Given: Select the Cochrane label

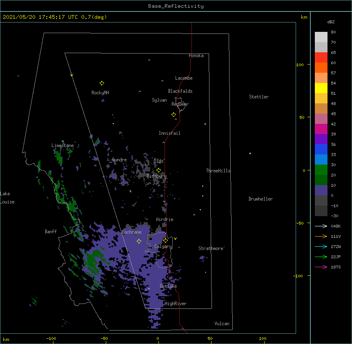Looking at the screenshot, I should pos(131,232).
